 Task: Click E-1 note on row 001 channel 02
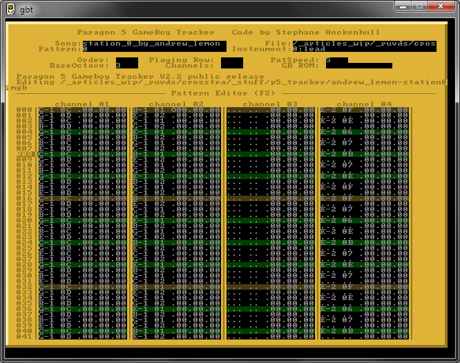[140, 115]
